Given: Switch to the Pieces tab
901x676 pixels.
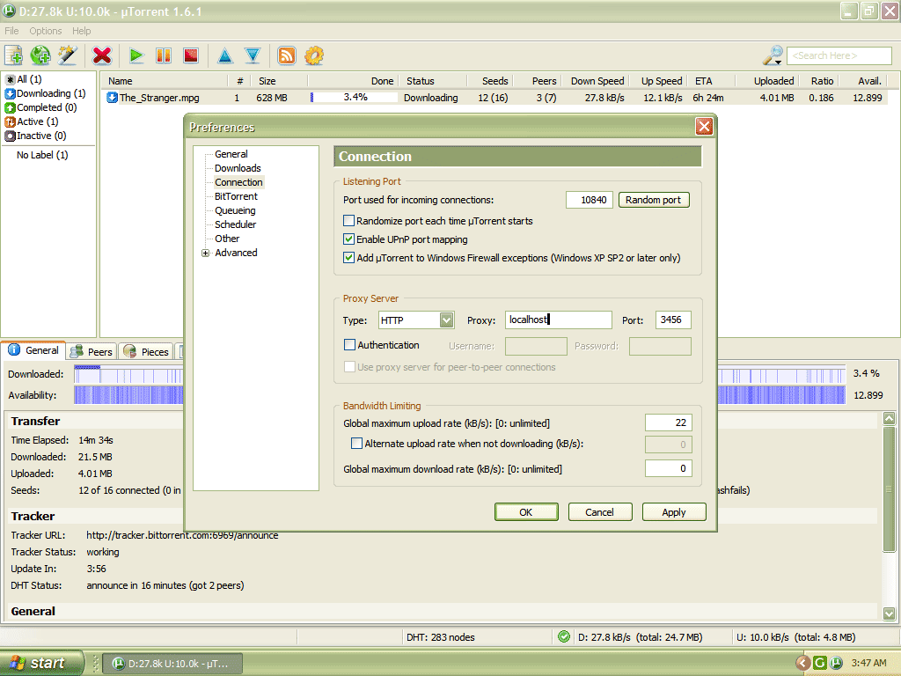Looking at the screenshot, I should click(x=147, y=352).
